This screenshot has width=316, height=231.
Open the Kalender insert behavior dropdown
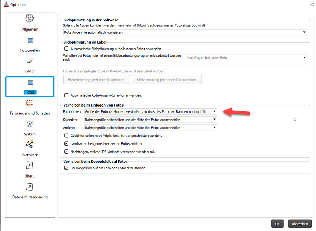(x=150, y=120)
